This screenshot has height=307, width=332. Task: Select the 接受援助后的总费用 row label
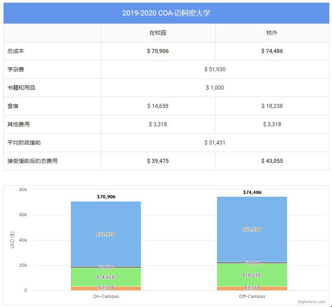coord(32,161)
